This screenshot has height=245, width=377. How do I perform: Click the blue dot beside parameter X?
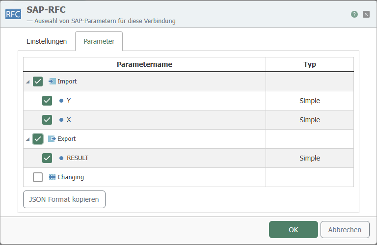point(61,120)
